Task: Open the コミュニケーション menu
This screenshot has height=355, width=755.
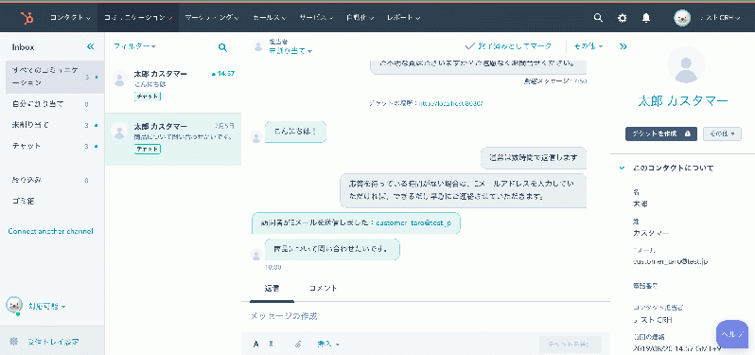Action: coord(138,18)
